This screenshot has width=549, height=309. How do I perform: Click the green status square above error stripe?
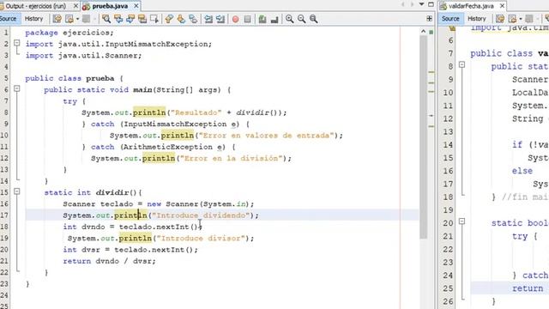point(431,33)
